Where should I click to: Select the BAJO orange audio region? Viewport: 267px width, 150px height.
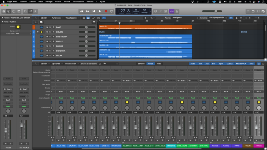pyautogui.click(x=146, y=27)
